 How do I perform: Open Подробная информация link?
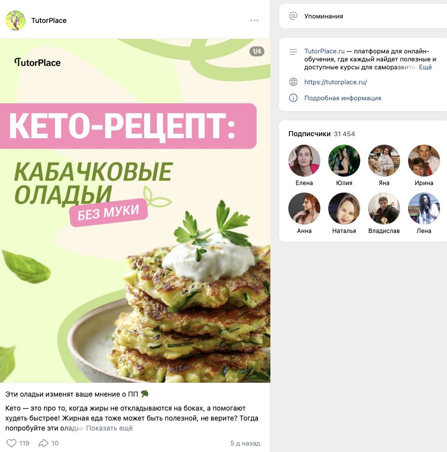343,98
